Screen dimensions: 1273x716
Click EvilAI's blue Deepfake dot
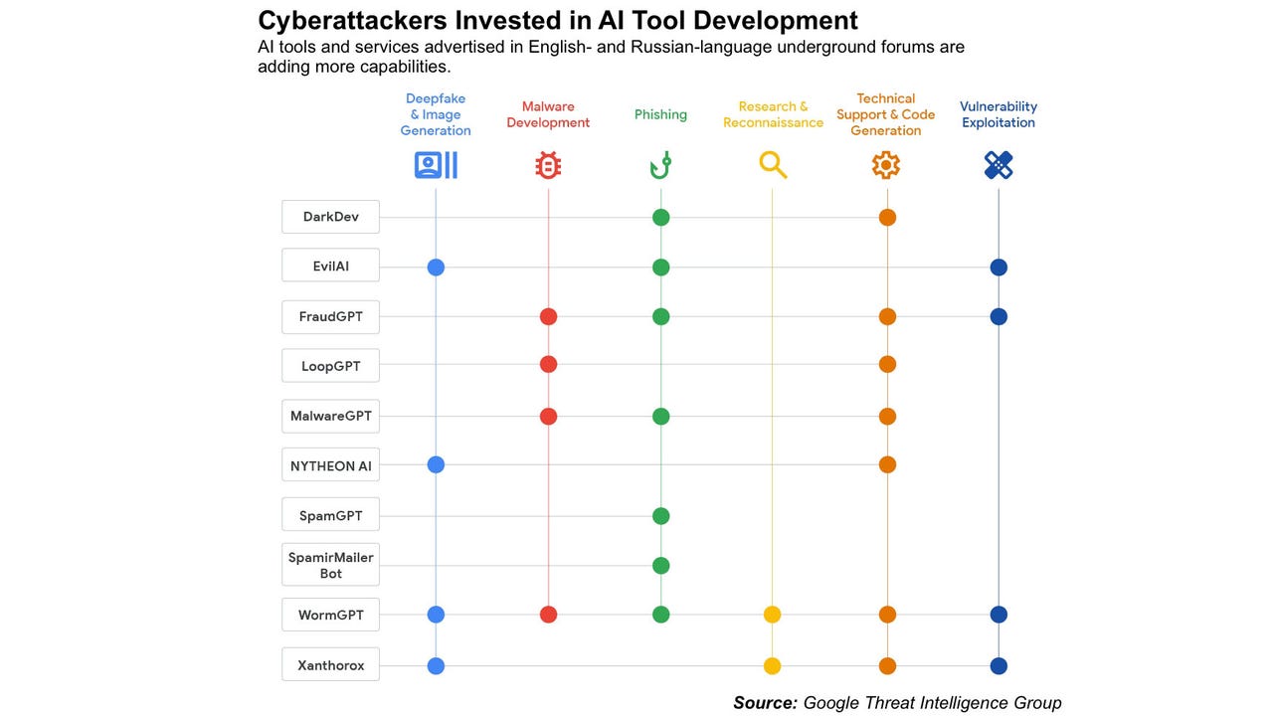[436, 267]
